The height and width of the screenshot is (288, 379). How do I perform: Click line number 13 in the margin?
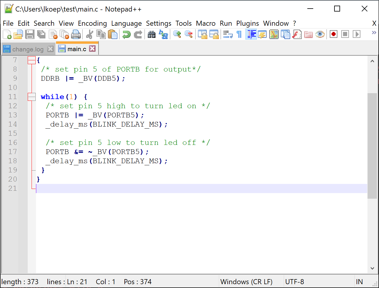click(12, 115)
